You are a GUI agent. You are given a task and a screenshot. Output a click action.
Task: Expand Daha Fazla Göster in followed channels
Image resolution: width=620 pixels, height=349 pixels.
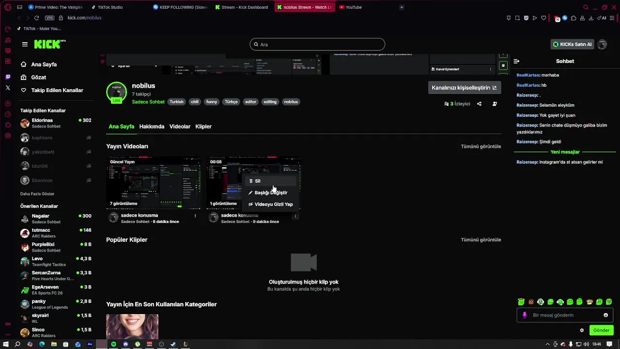(x=37, y=194)
